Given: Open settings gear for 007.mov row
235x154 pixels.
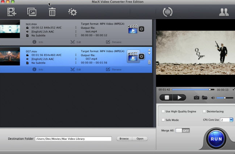Looking at the screenshot, I should pos(142,57).
